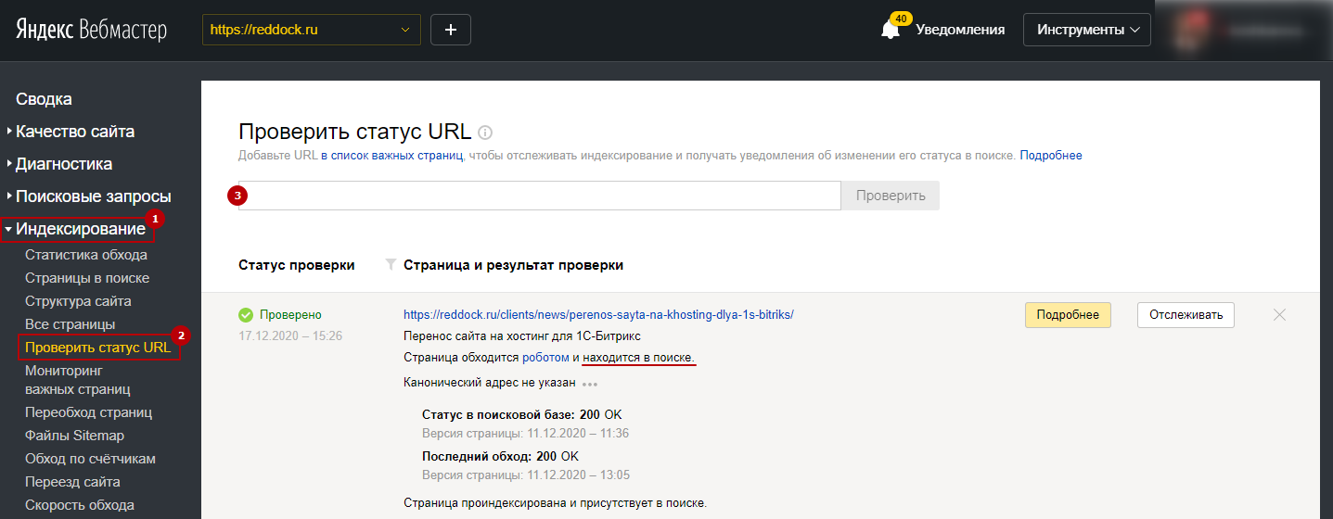Click the date 17.12.2020 – 15:26

tap(290, 335)
